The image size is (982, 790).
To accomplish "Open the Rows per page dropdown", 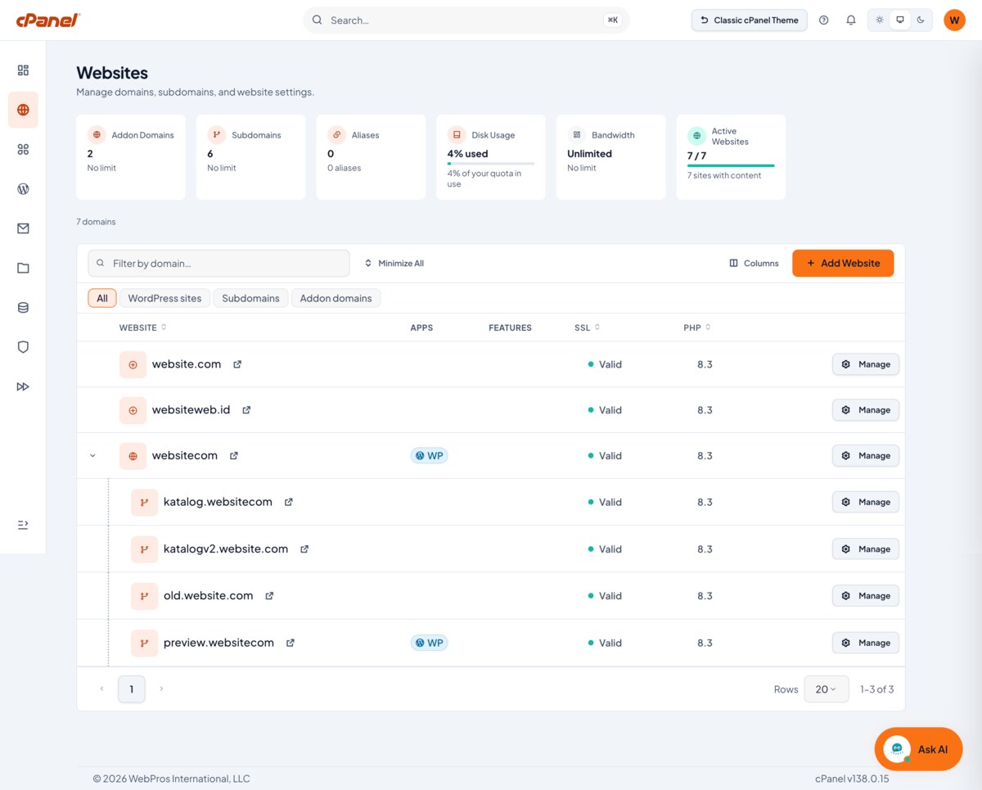I will click(x=827, y=689).
